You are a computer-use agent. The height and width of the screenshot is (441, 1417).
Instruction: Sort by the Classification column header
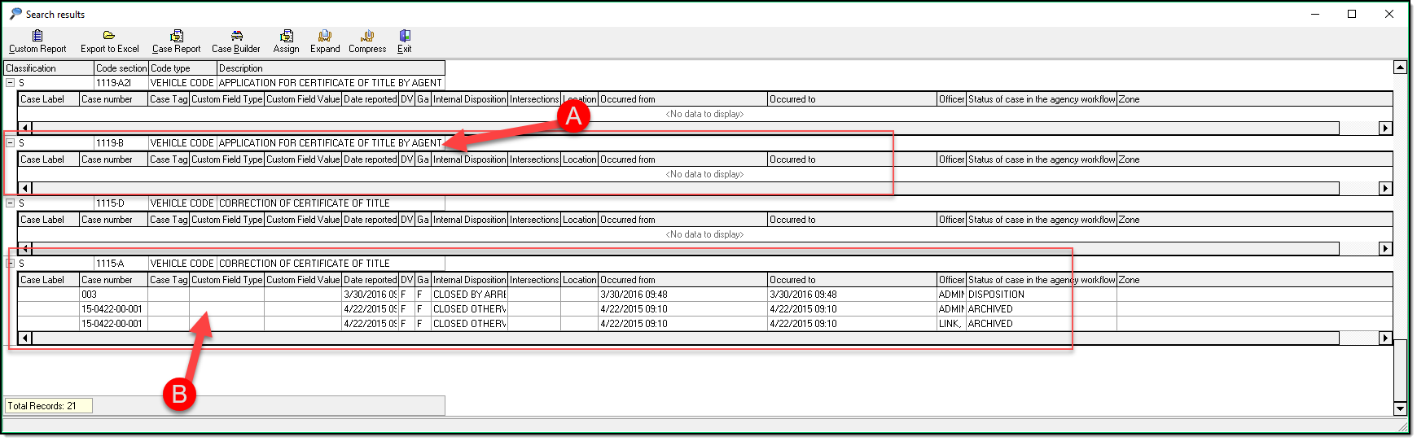[x=49, y=68]
